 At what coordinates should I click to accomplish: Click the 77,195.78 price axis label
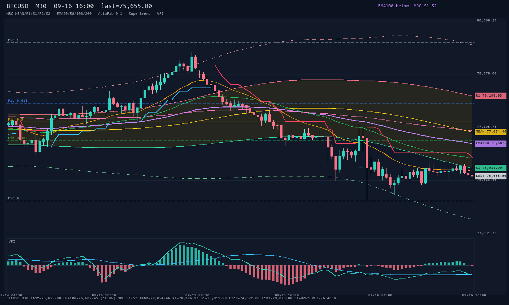tap(486, 127)
